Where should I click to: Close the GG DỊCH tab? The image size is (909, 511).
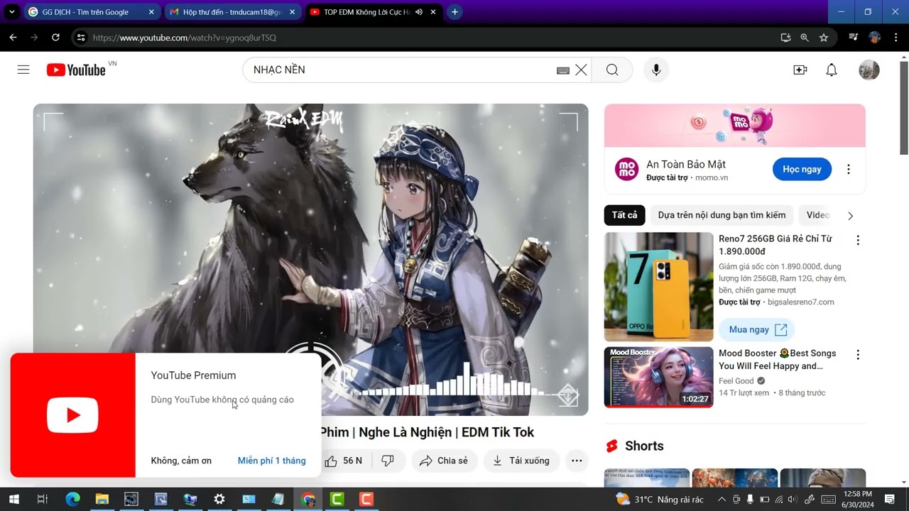151,12
